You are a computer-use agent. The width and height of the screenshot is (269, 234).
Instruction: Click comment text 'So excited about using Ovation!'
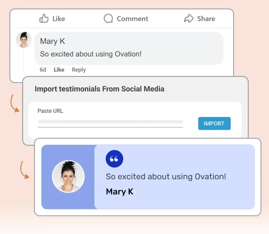[x=91, y=54]
